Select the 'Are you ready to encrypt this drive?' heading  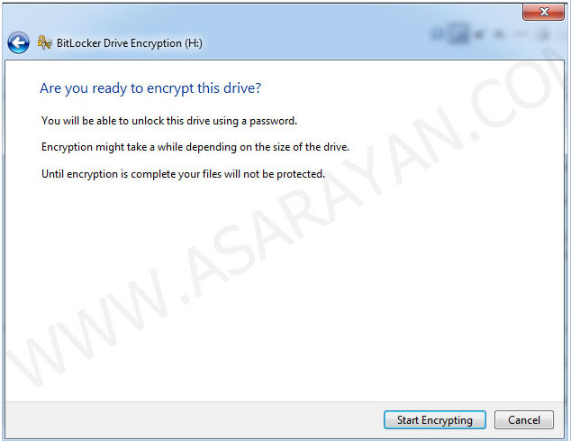[150, 88]
